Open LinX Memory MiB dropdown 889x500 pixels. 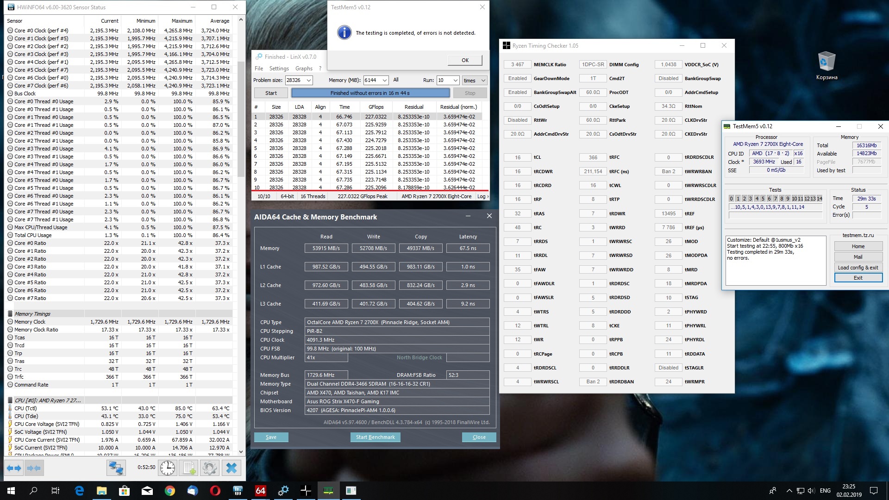tap(384, 81)
